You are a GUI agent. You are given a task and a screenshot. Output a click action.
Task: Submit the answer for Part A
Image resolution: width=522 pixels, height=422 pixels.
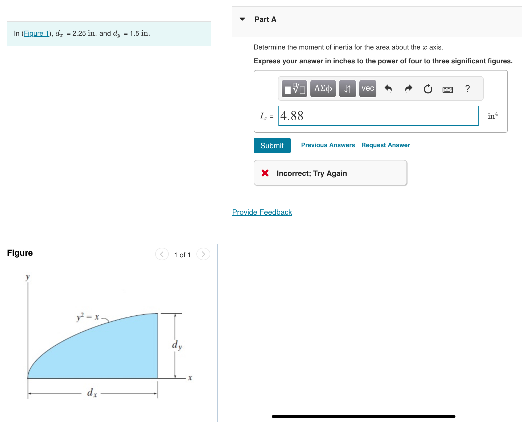point(272,145)
